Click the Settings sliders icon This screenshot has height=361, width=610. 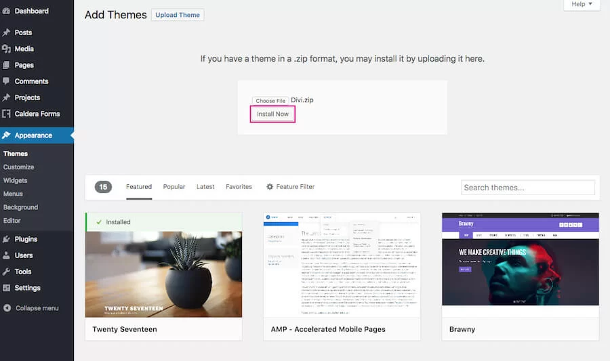click(6, 288)
